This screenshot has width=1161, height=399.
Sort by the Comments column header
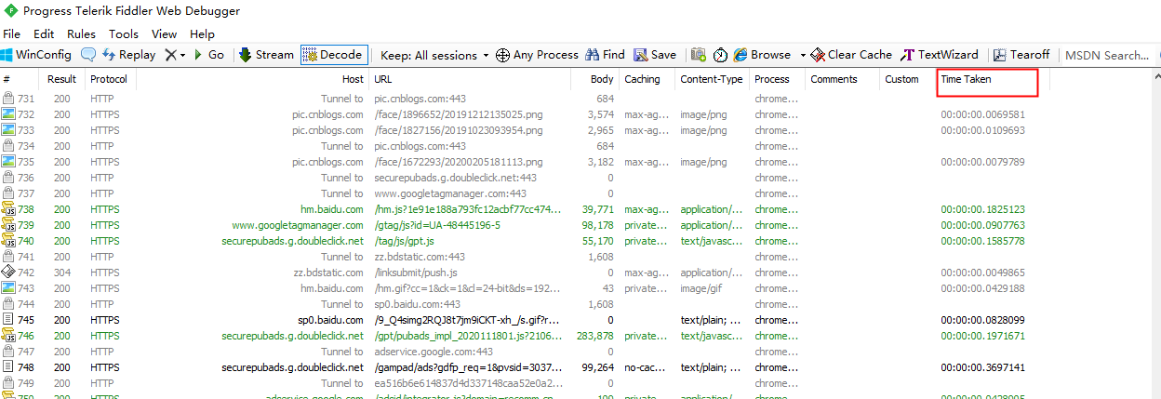pos(842,79)
